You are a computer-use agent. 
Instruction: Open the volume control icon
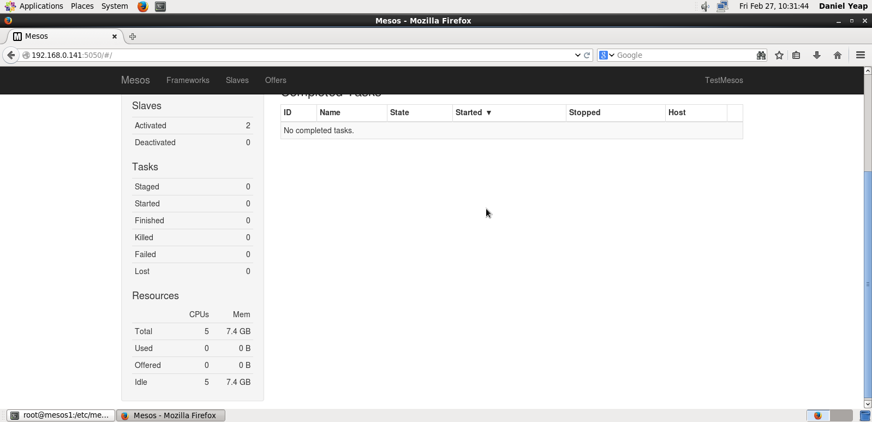(x=705, y=7)
